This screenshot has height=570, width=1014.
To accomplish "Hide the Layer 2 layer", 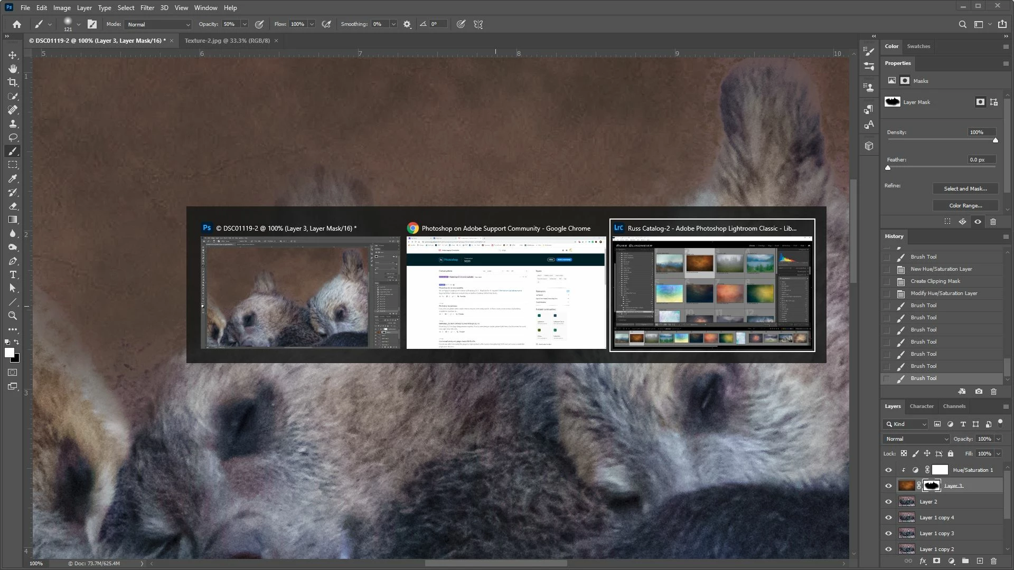I will tap(888, 502).
